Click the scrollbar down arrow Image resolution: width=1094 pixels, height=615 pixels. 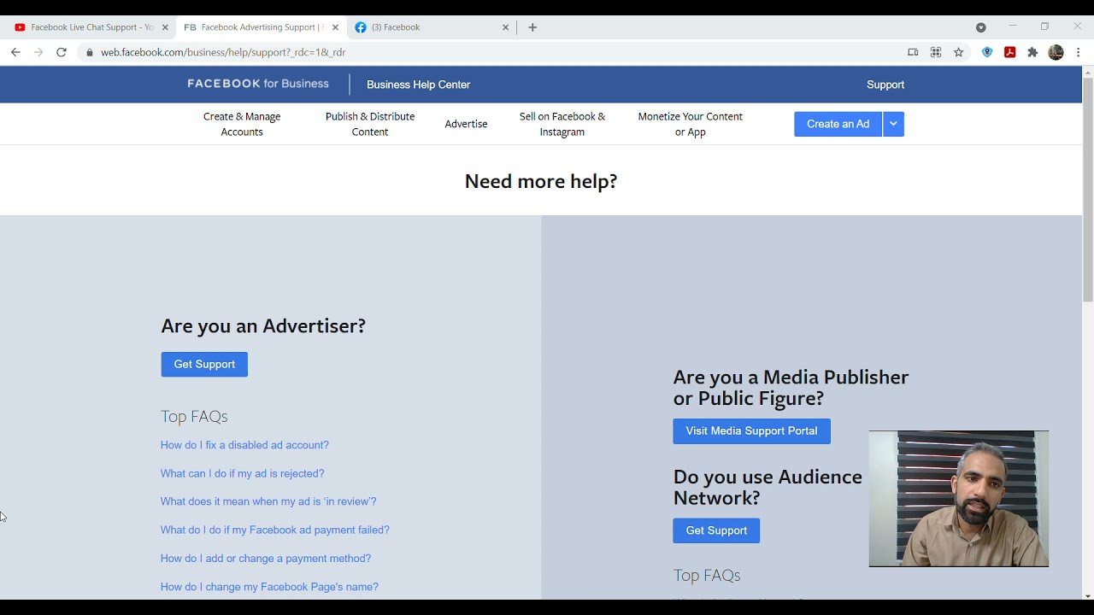[x=1087, y=595]
